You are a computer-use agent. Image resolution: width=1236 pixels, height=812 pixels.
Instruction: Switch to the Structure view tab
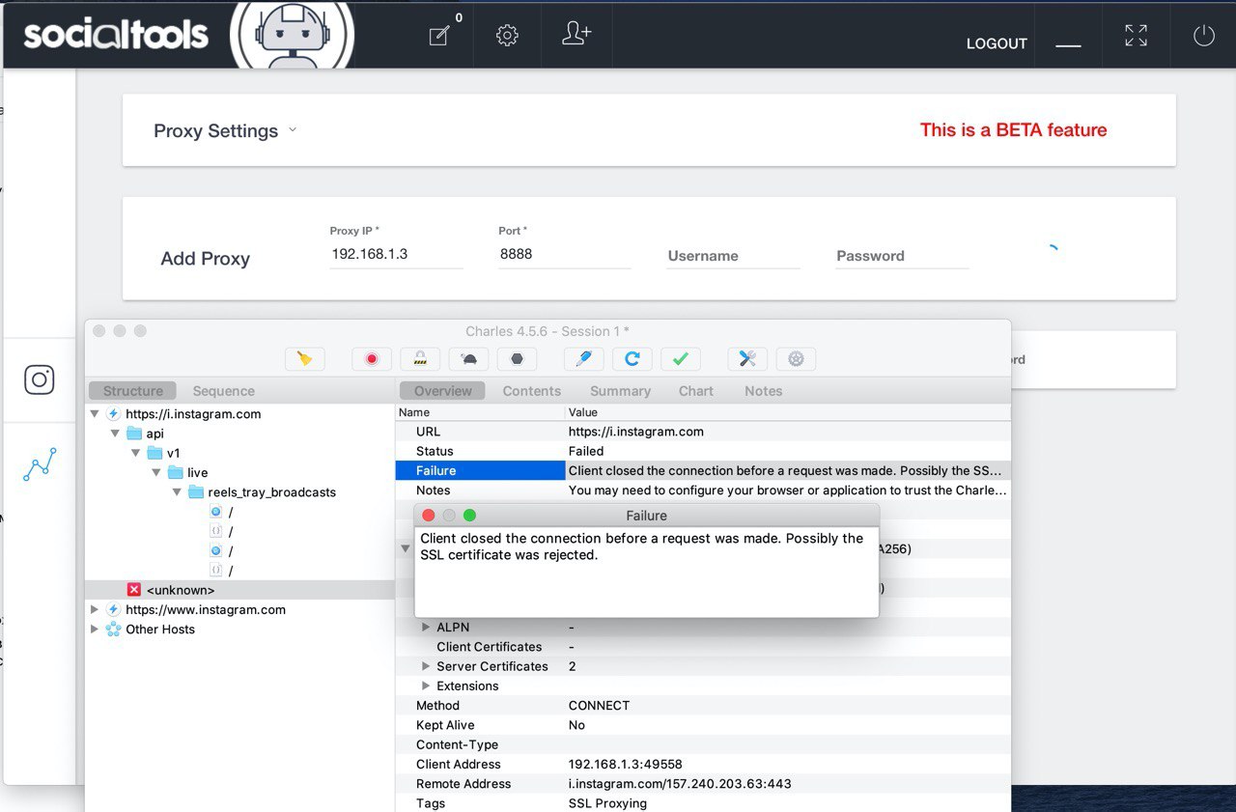pyautogui.click(x=132, y=391)
